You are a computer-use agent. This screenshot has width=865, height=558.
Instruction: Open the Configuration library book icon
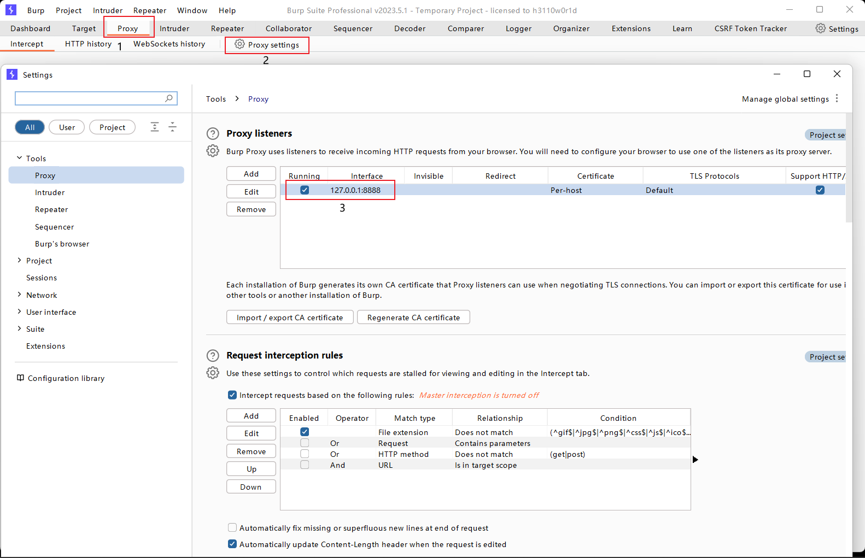20,378
